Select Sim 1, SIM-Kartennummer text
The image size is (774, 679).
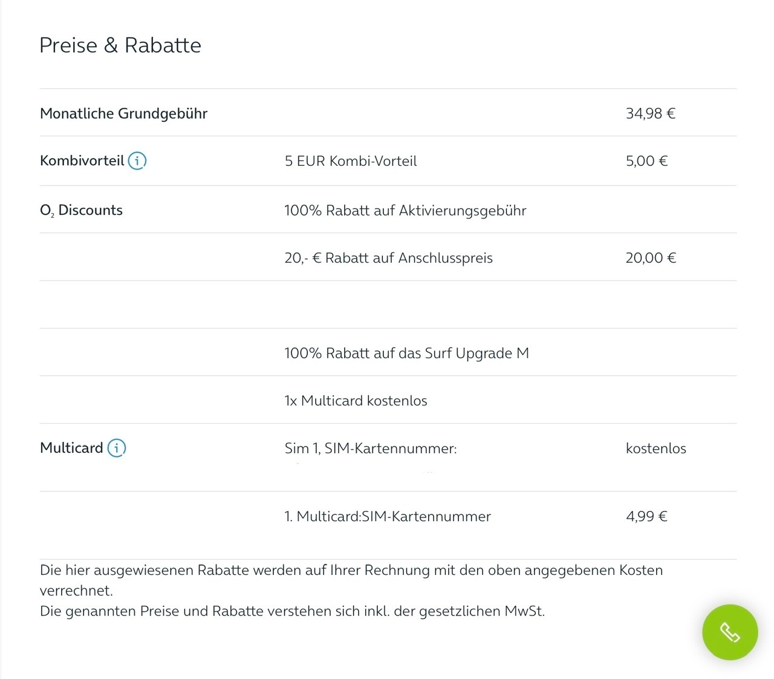pyautogui.click(x=371, y=448)
